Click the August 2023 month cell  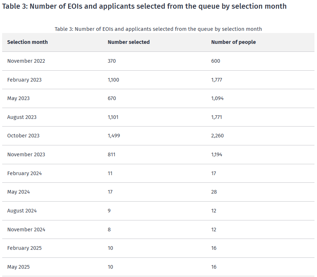point(22,117)
